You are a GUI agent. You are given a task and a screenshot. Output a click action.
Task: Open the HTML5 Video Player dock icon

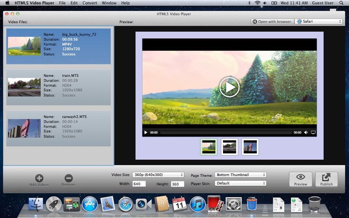pyautogui.click(x=252, y=204)
